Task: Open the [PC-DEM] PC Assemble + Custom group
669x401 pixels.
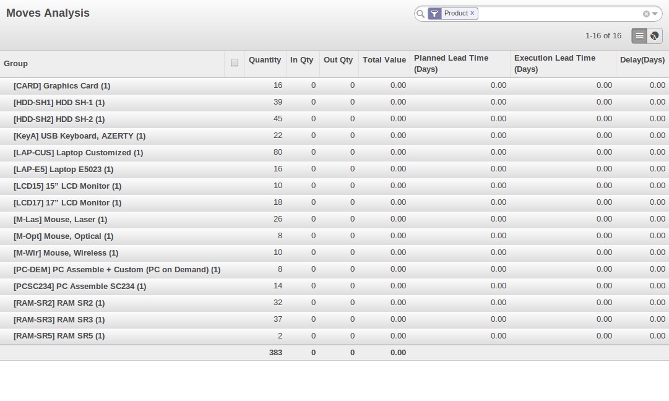Action: (x=116, y=270)
